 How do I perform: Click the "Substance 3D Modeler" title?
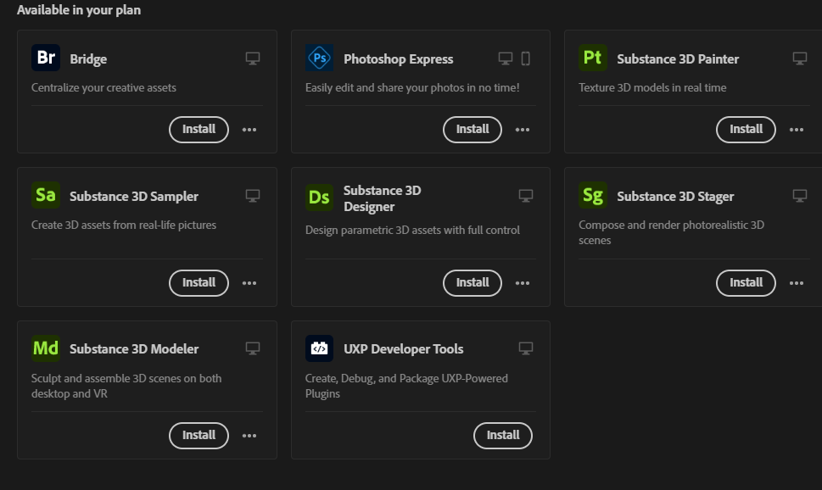(x=134, y=349)
